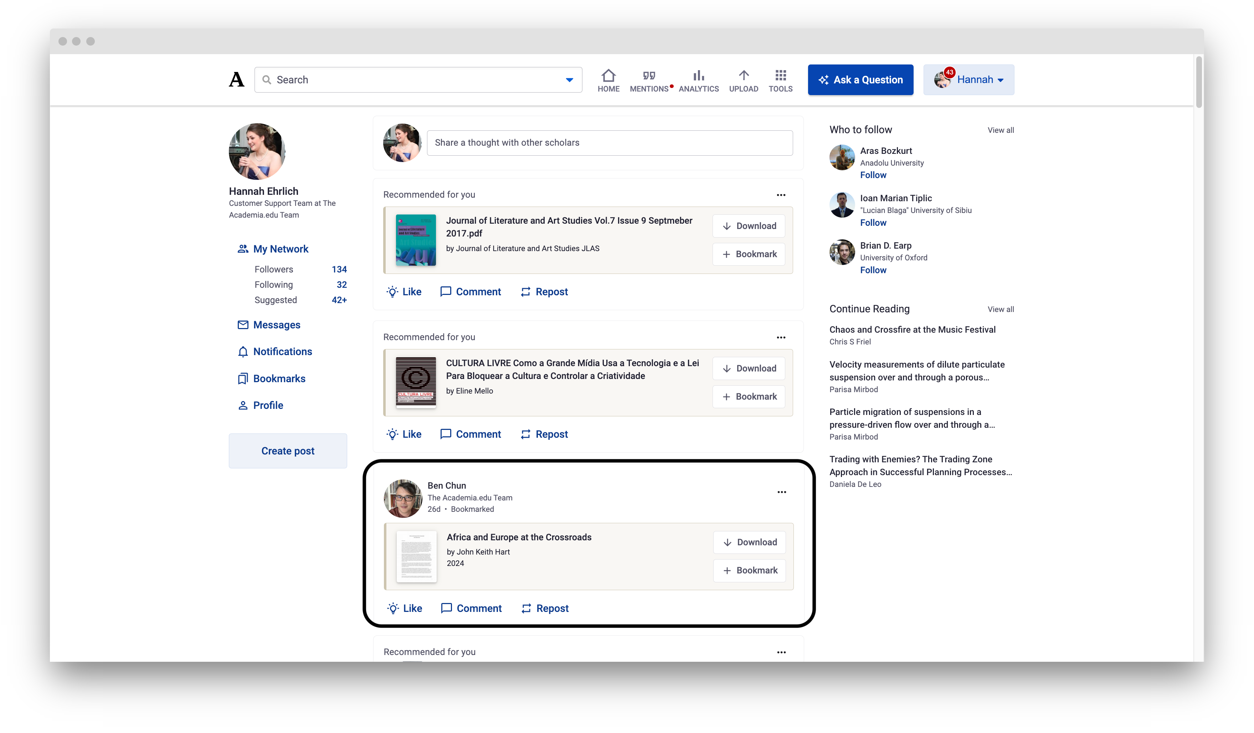Open more options for CULTURA LIVRE post
Screen dimensions: 1254x733
781,338
